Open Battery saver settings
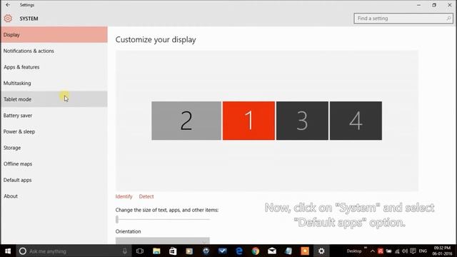 54,116
